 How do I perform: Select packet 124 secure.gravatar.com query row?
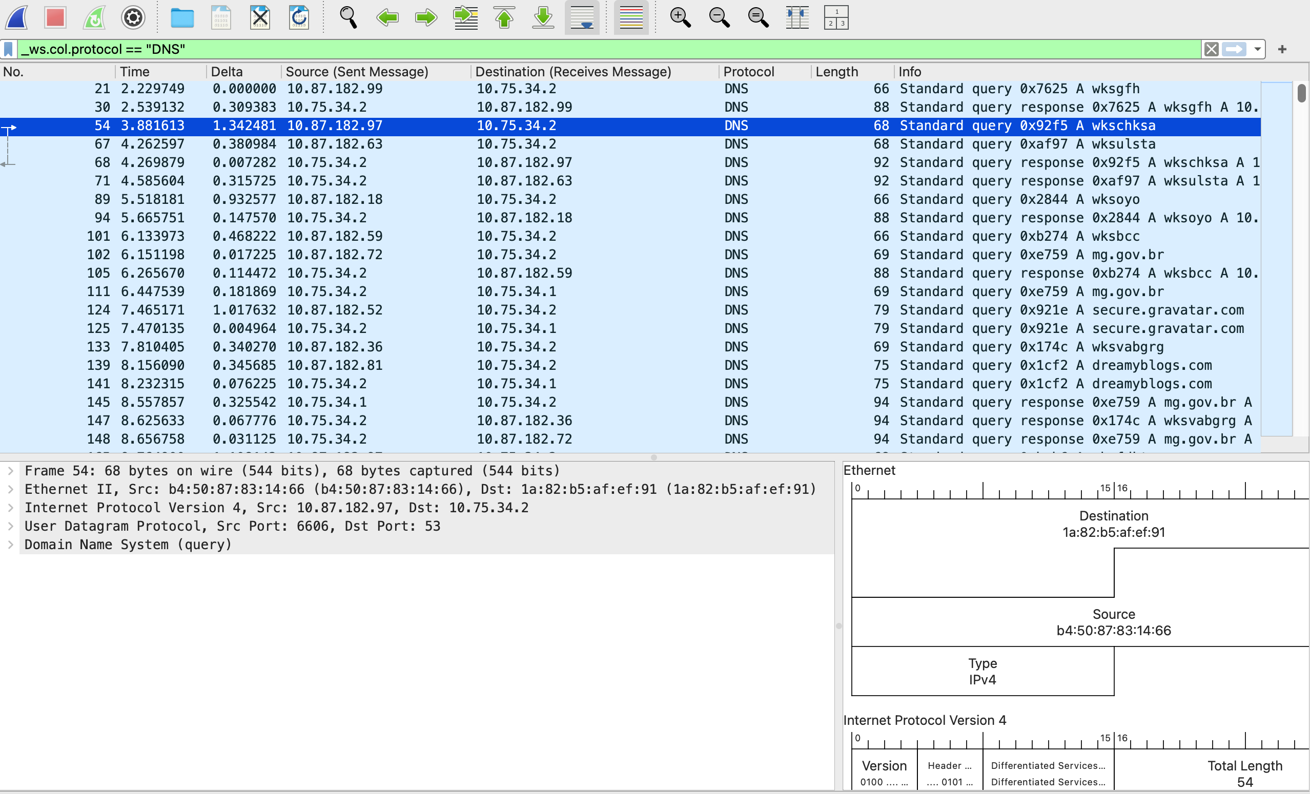[x=531, y=310]
